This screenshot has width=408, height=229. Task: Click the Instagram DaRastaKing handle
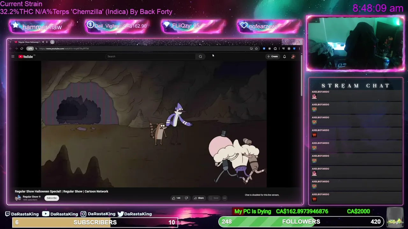[98, 214]
